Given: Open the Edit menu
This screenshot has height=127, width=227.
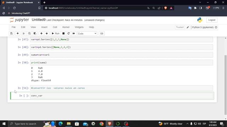Looking at the screenshot, I should point(23,27).
